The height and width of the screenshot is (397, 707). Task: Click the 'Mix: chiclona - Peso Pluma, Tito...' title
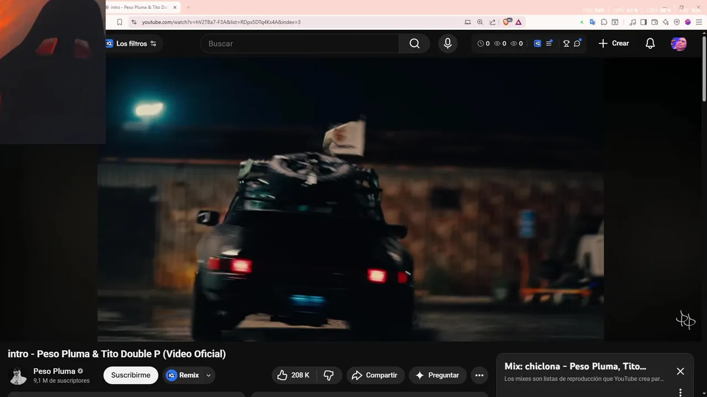click(x=575, y=366)
